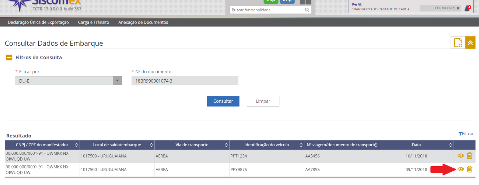
Task: Open Anexação de Documentos menu
Action: [x=143, y=22]
